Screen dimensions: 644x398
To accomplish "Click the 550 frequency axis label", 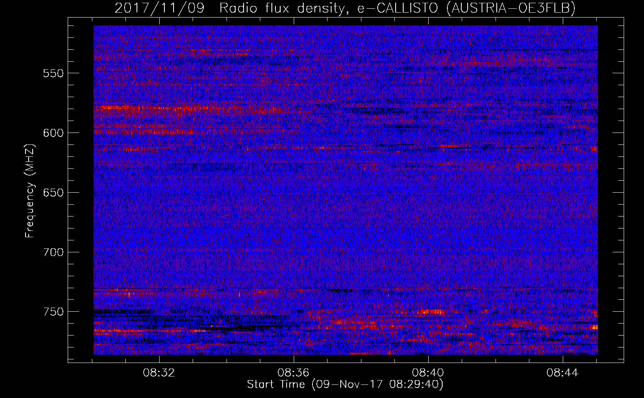I will [53, 73].
